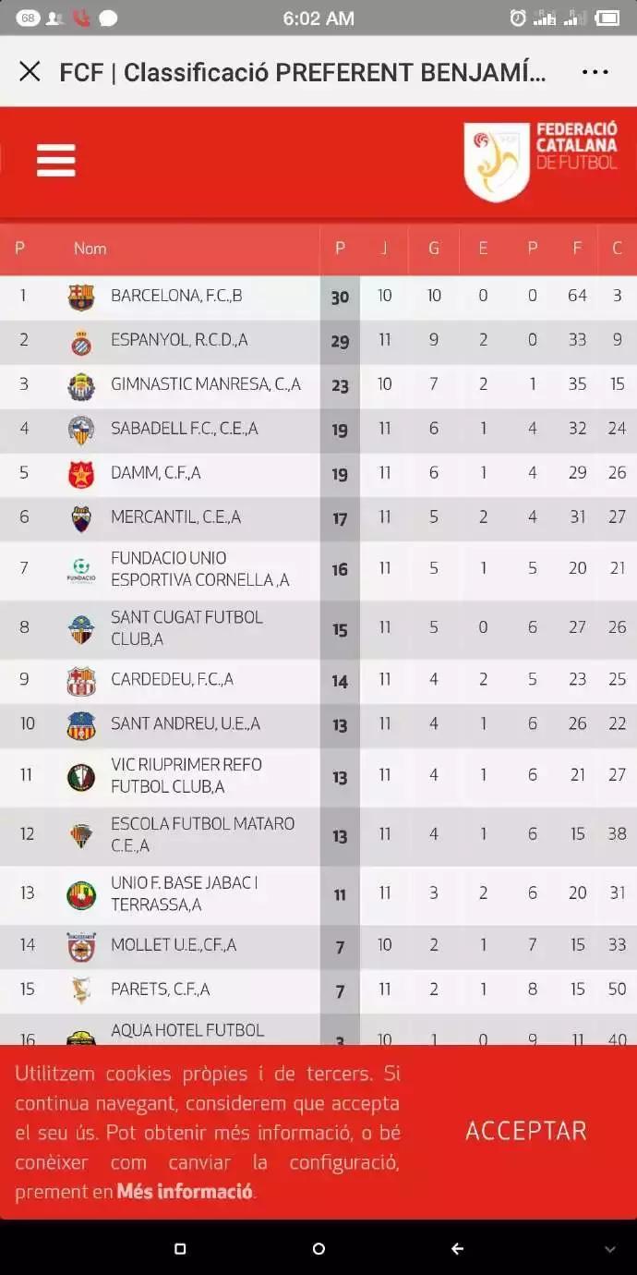This screenshot has height=1275, width=637.
Task: Tap the Gimnastic Manresa crest icon
Action: pos(81,386)
